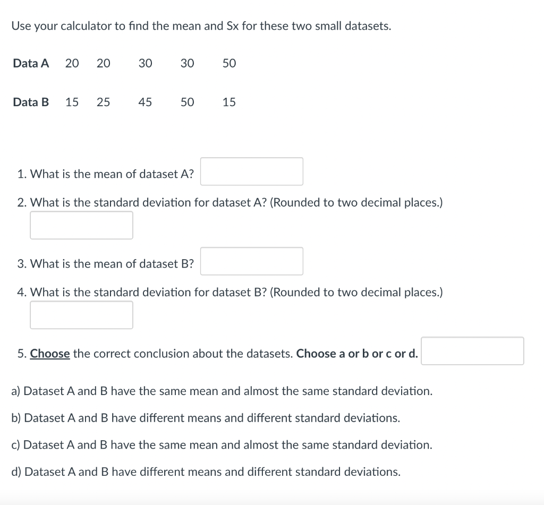Click the instruction text mentioning Sx
Viewport: 544px width, 505px height.
[202, 25]
